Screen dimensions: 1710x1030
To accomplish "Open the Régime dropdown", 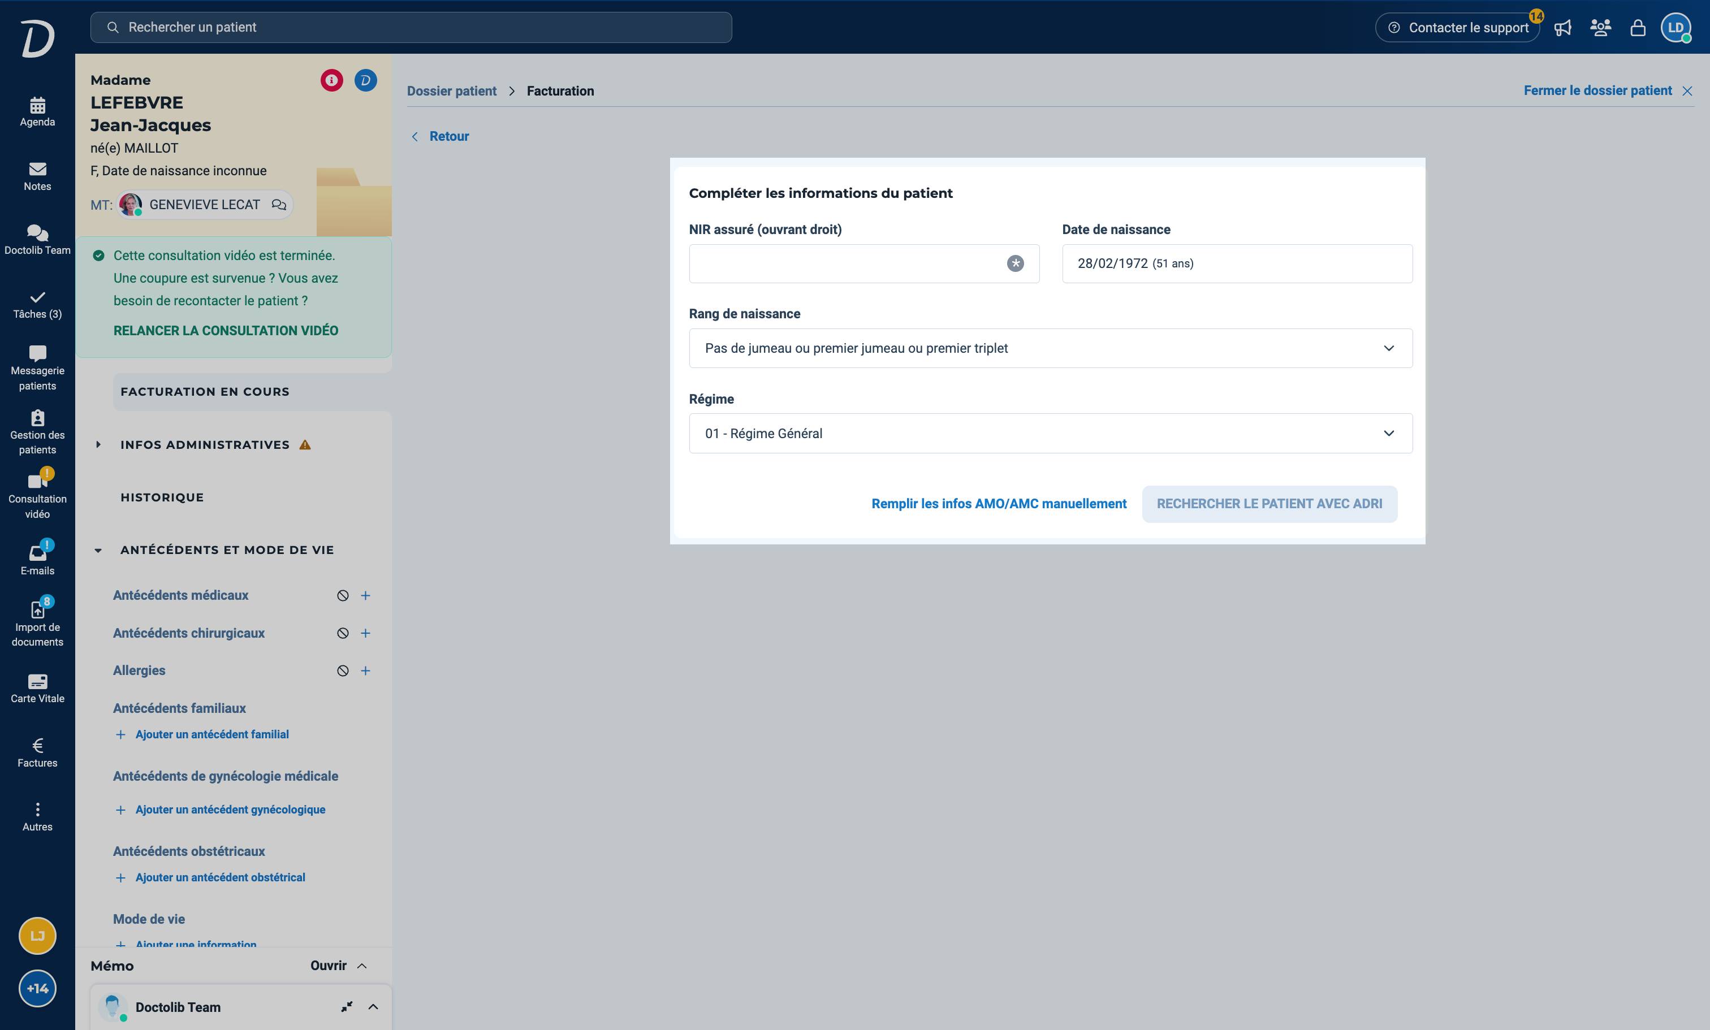I will (x=1051, y=434).
